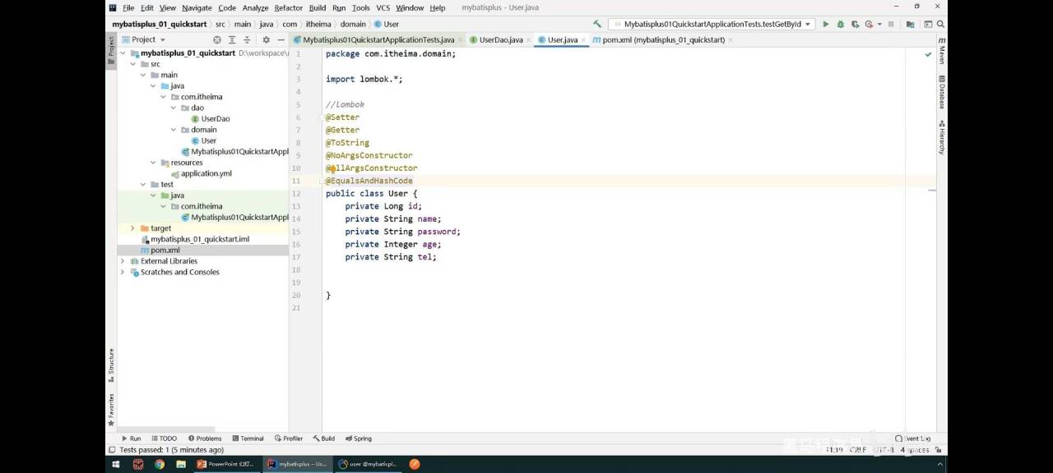Run the selected test configuration

(826, 25)
